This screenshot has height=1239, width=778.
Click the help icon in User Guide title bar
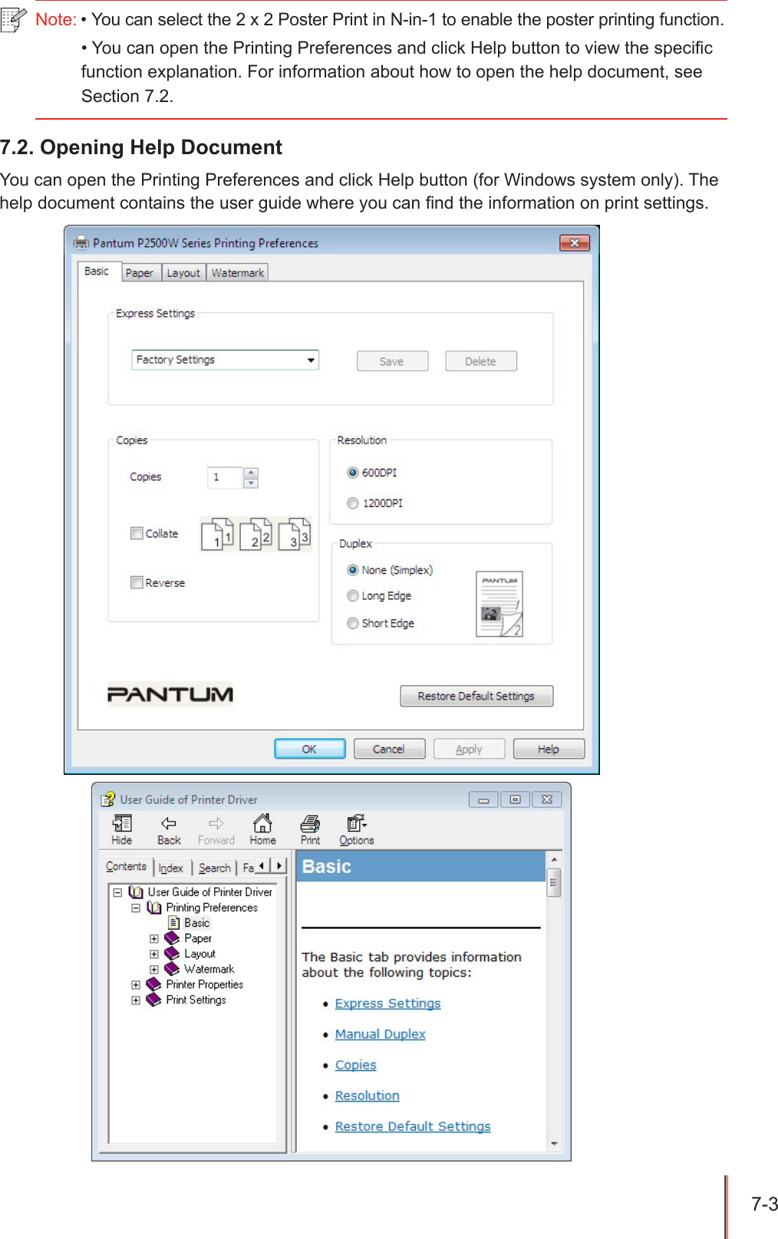108,799
